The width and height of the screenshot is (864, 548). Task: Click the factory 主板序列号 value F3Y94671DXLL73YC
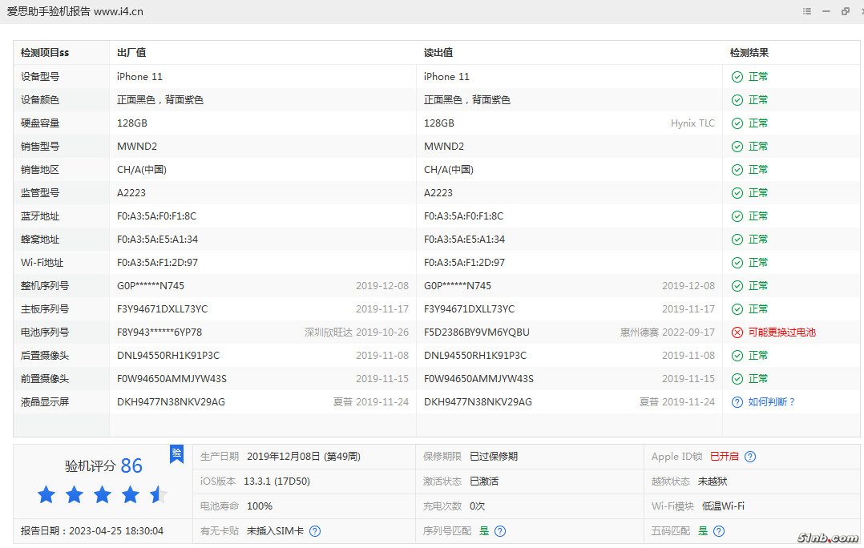point(162,309)
